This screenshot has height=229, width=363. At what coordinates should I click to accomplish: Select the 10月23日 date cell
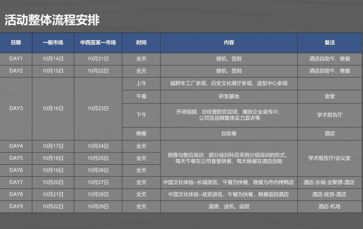pyautogui.click(x=98, y=109)
